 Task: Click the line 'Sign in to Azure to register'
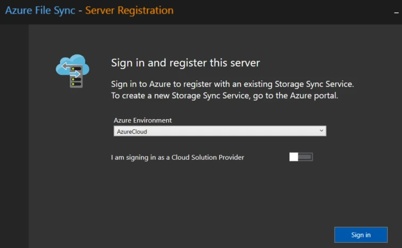[232, 84]
